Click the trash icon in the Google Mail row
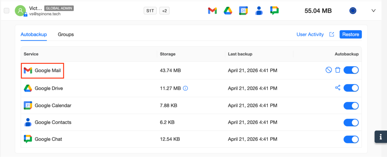 click(338, 70)
